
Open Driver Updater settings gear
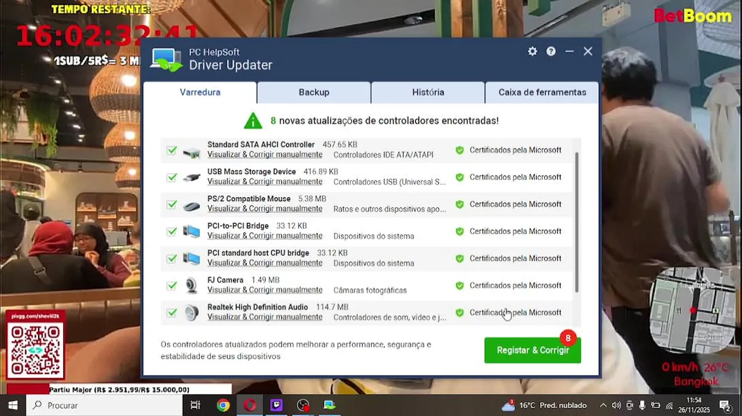click(x=532, y=51)
